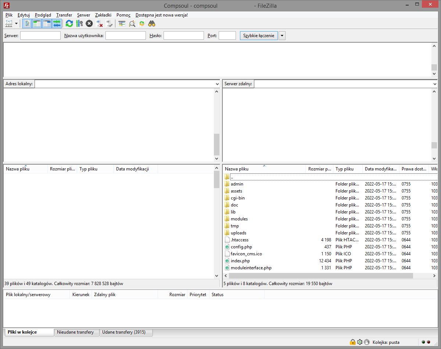Switch to the Nieudane transfery tab
Viewport: 441px width, 349px height.
[76, 332]
